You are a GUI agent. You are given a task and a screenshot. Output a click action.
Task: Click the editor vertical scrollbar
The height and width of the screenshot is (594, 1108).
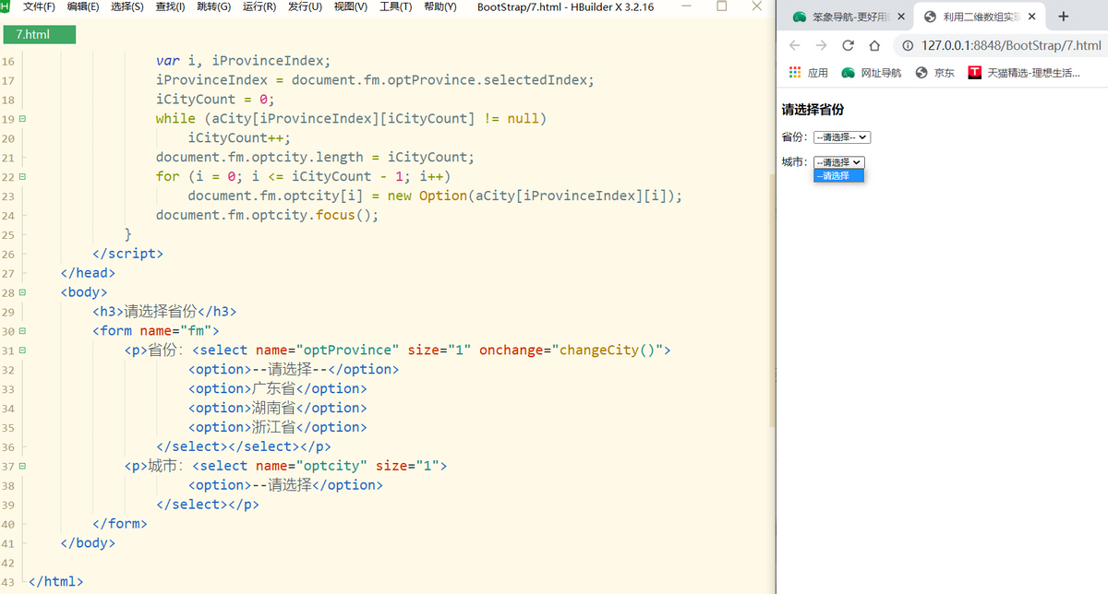point(772,300)
